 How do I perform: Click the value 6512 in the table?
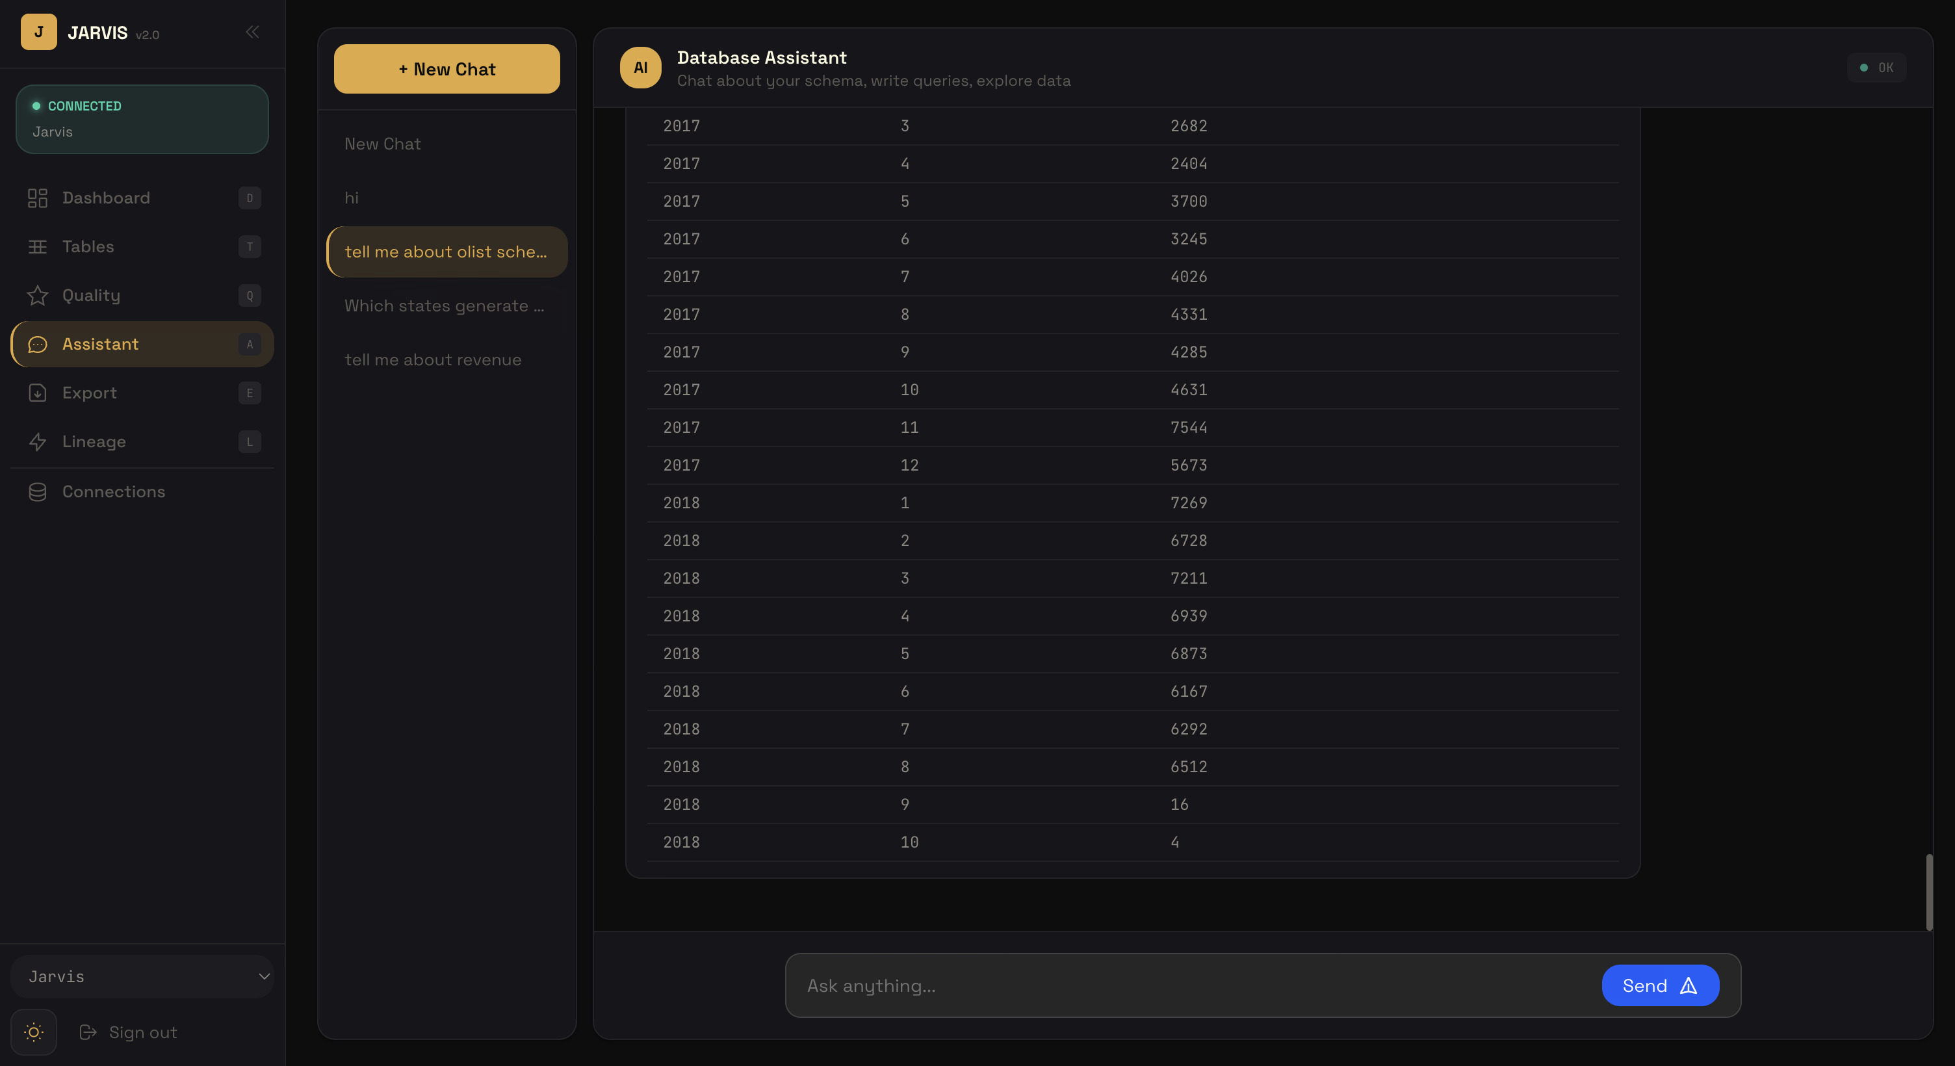[1189, 767]
